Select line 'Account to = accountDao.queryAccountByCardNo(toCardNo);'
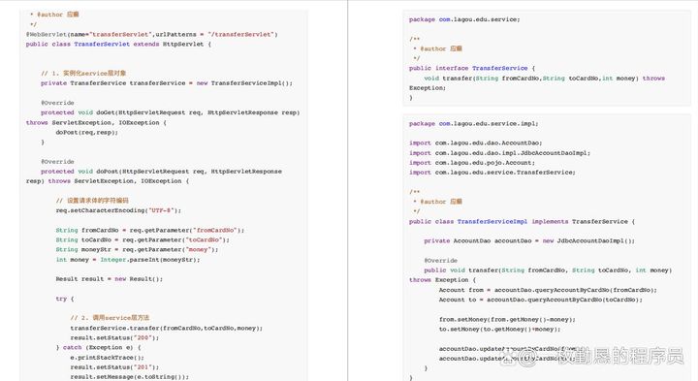 541,300
